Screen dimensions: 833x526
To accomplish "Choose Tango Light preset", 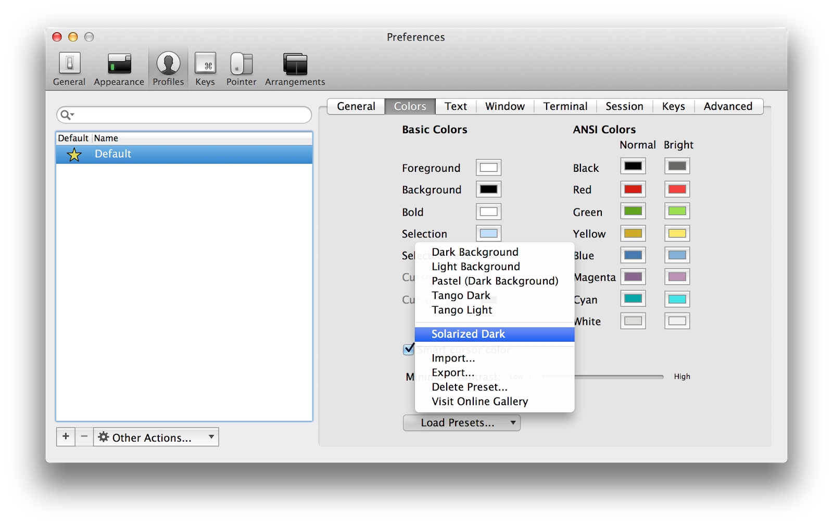I will 495,310.
